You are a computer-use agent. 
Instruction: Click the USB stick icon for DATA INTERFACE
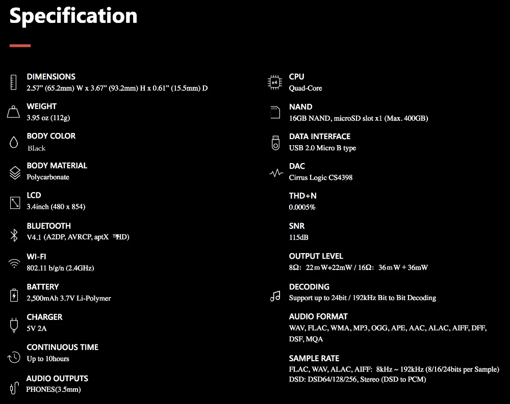click(x=275, y=143)
